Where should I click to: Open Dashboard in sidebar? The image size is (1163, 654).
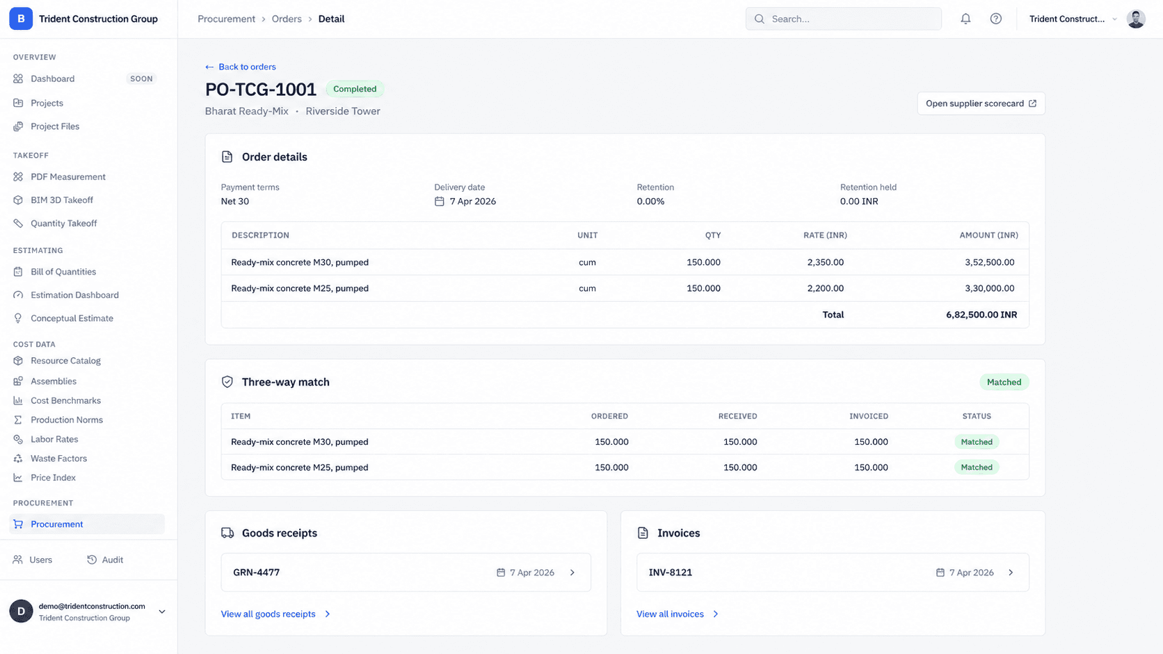coord(87,79)
